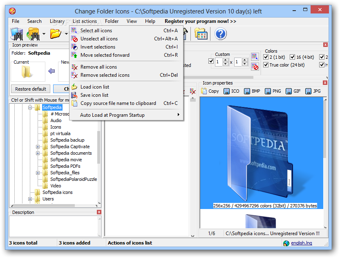
Task: Close the top size options panel
Action: click(x=325, y=45)
